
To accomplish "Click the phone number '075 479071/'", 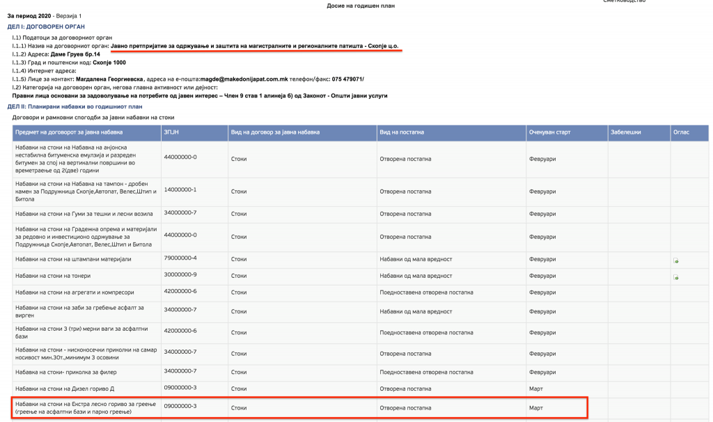I will [348, 79].
